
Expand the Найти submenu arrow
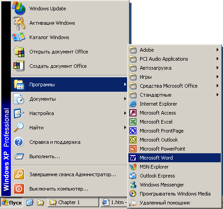pyautogui.click(x=125, y=128)
